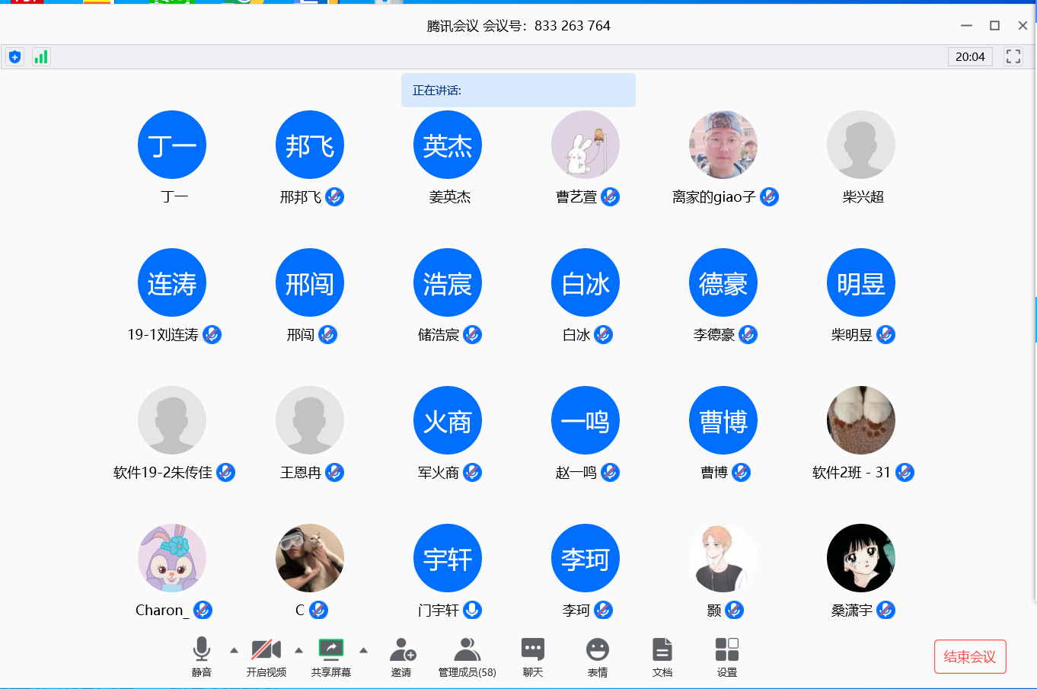1037x689 pixels.
Task: Click muted mic icon beside 软件19-2朱传佳
Action: (226, 473)
